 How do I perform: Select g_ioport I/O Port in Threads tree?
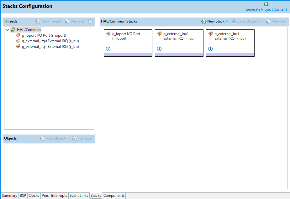pos(44,35)
